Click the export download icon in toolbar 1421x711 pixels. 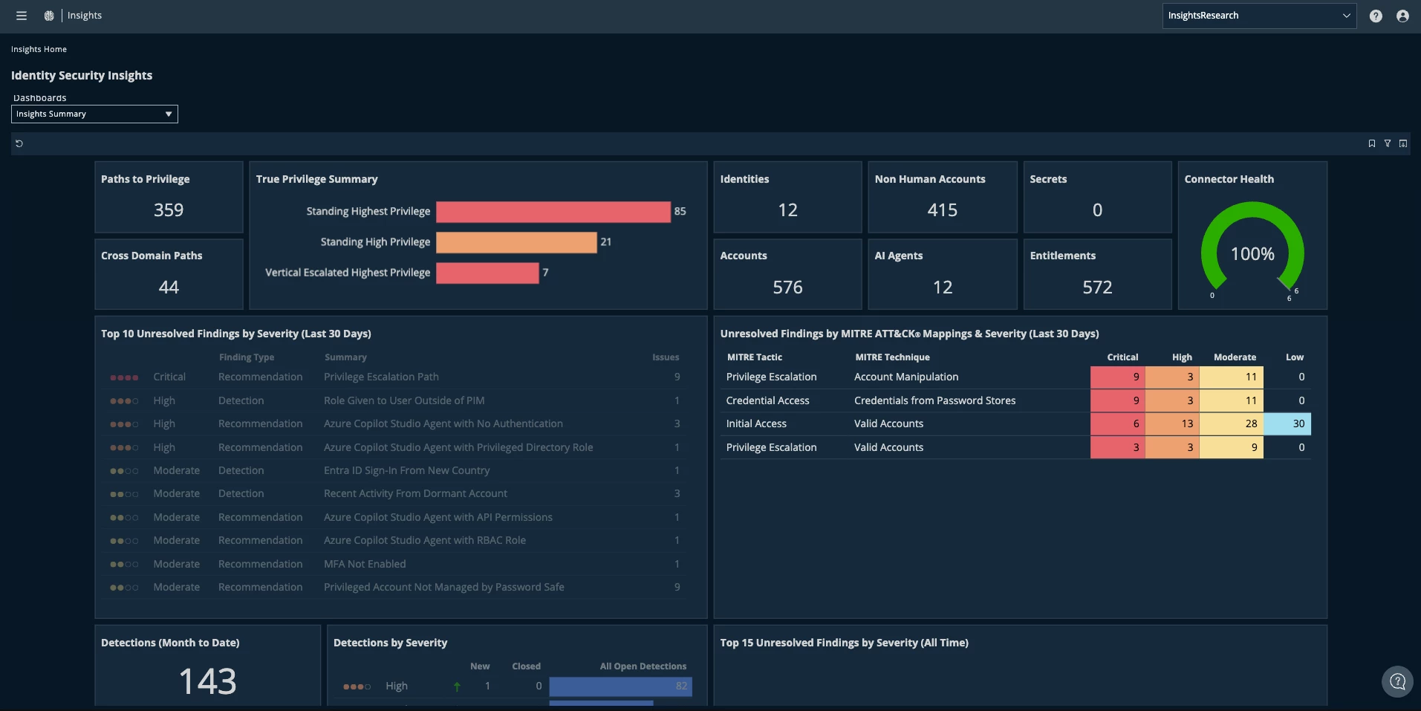point(1403,143)
